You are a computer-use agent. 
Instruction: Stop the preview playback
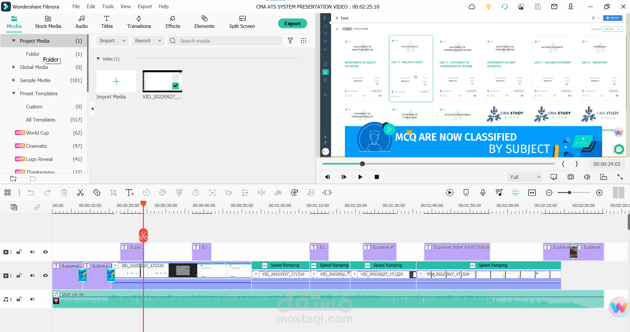click(377, 177)
